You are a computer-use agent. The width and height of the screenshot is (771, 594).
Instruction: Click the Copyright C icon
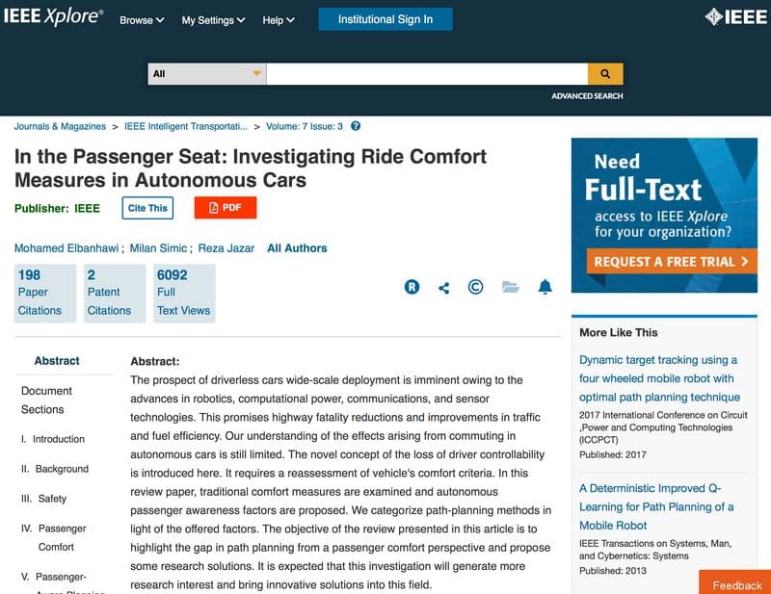475,287
